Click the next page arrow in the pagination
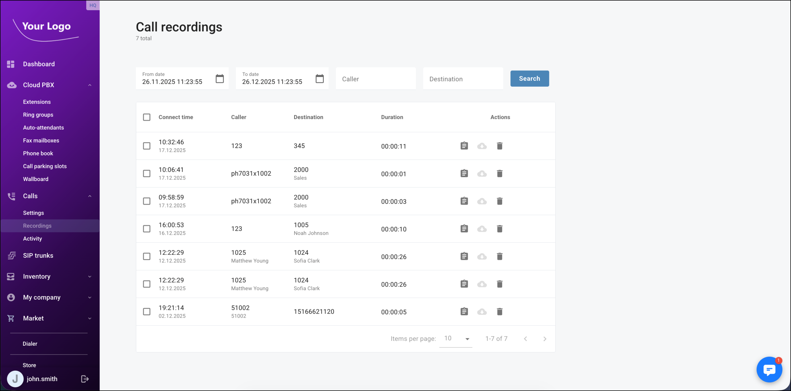 tap(545, 339)
